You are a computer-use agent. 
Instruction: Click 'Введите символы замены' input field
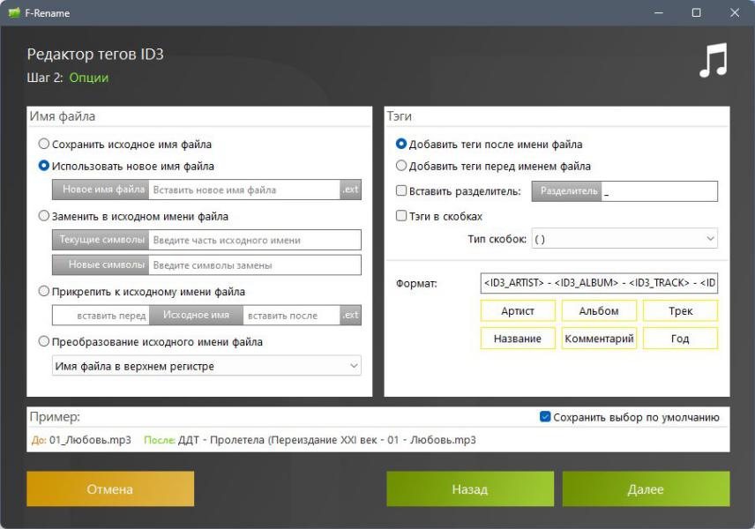(x=255, y=264)
